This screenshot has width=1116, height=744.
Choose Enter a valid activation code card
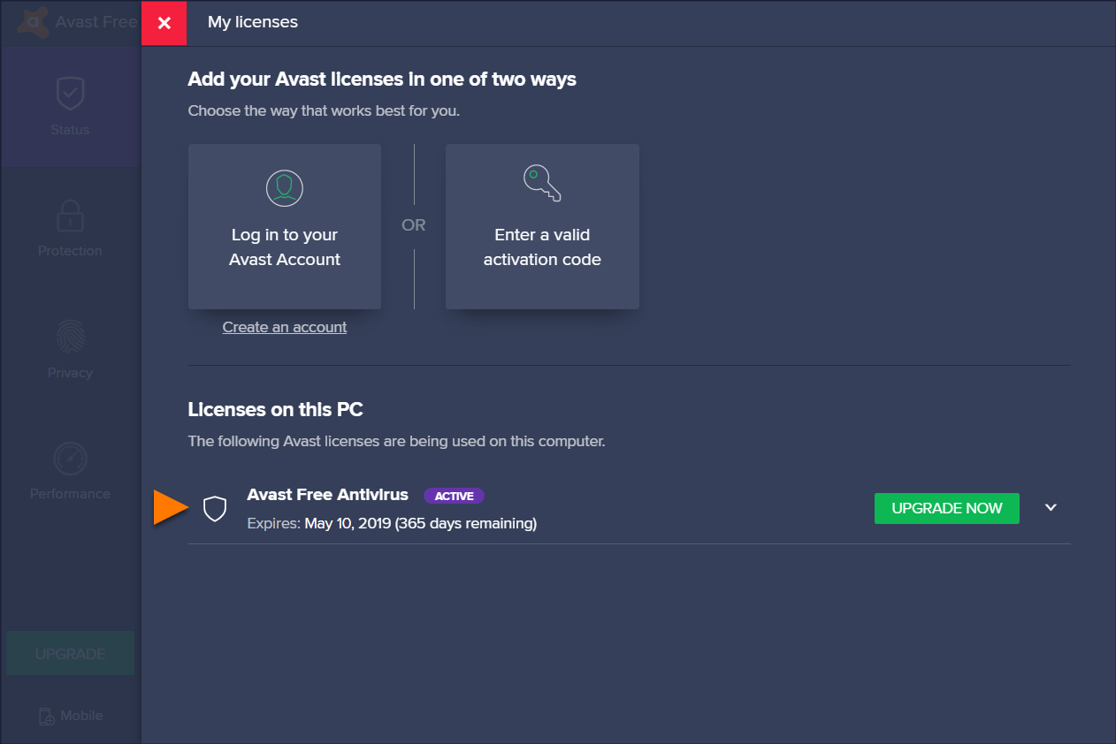tap(542, 227)
